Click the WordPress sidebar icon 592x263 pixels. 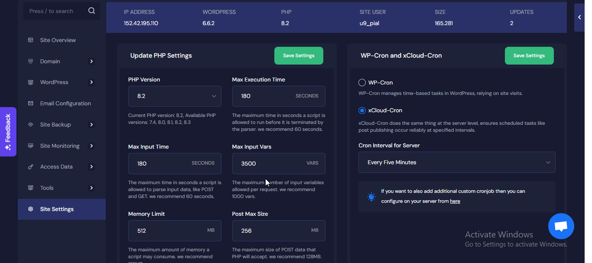(30, 82)
